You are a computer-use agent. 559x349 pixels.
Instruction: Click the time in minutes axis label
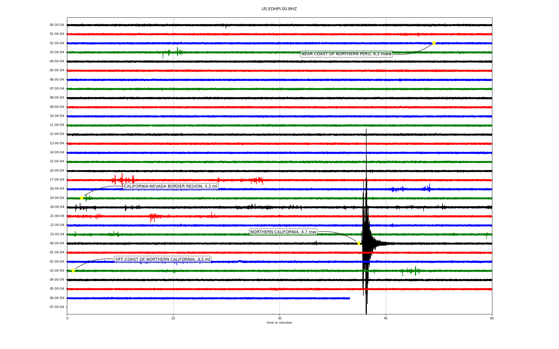279,323
